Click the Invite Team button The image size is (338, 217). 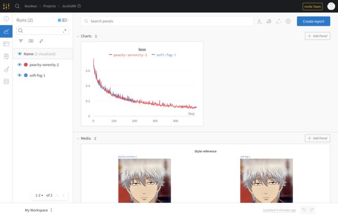click(313, 6)
